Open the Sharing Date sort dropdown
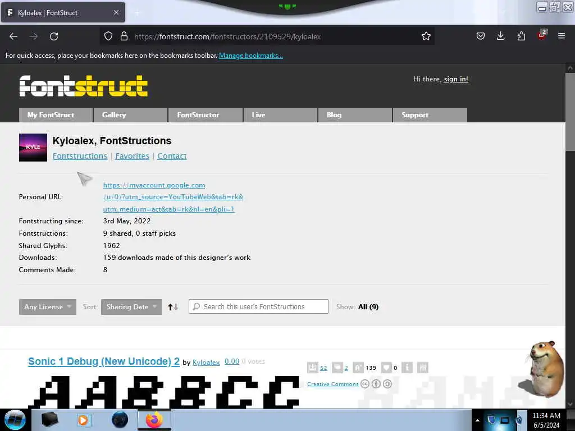The height and width of the screenshot is (431, 575). pos(131,307)
